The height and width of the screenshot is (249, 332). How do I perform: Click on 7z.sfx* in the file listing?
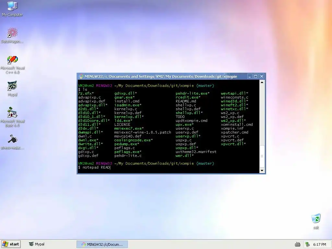click(x=86, y=93)
